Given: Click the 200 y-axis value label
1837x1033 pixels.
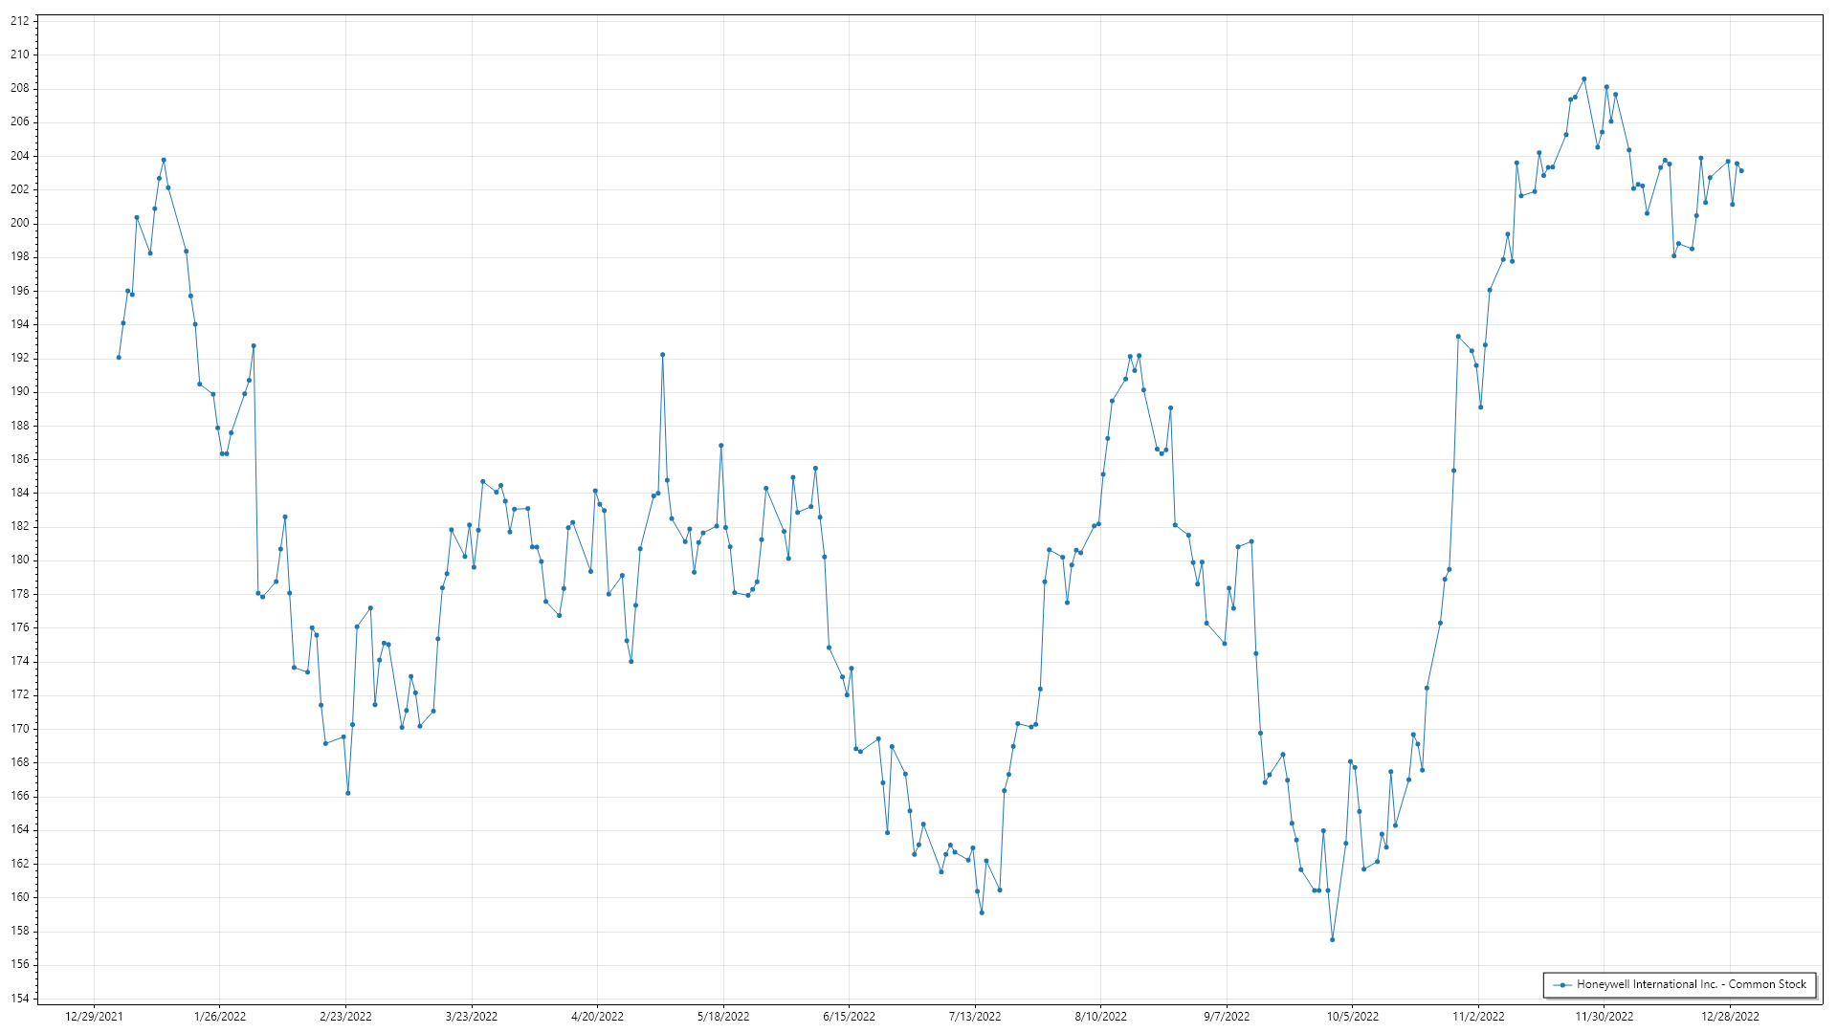Looking at the screenshot, I should click(19, 223).
